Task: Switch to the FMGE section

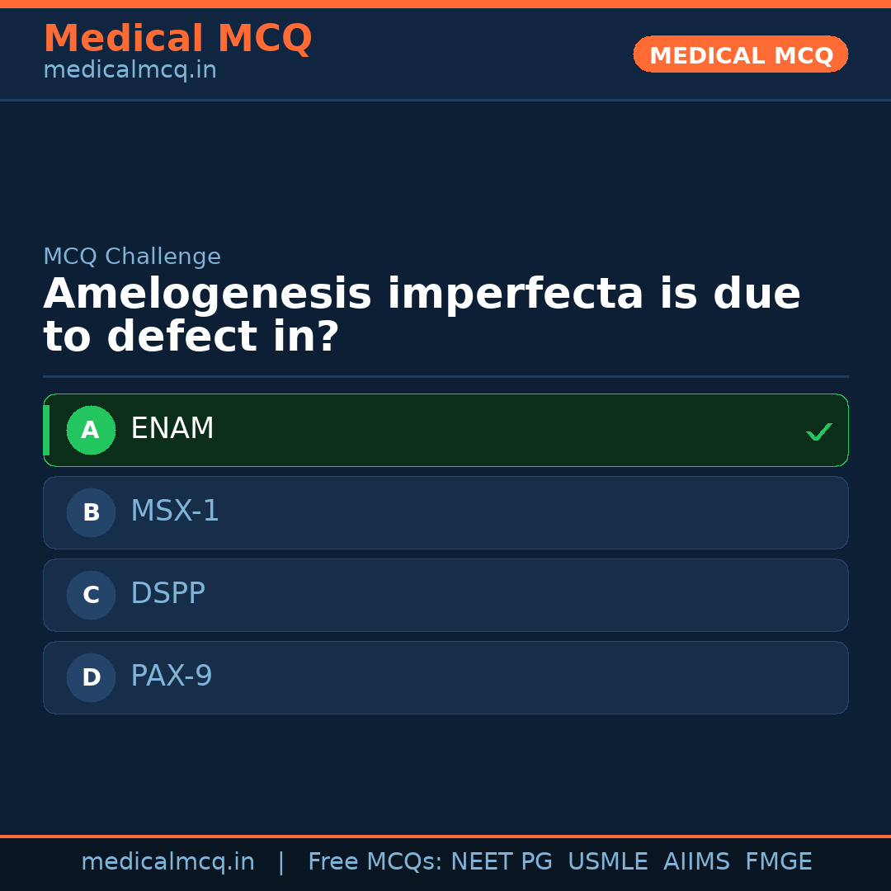Action: coord(778,861)
